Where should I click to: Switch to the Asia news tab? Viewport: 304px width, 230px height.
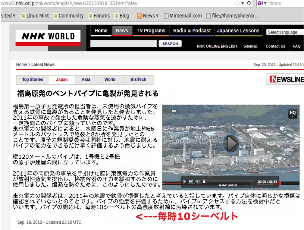click(x=86, y=80)
